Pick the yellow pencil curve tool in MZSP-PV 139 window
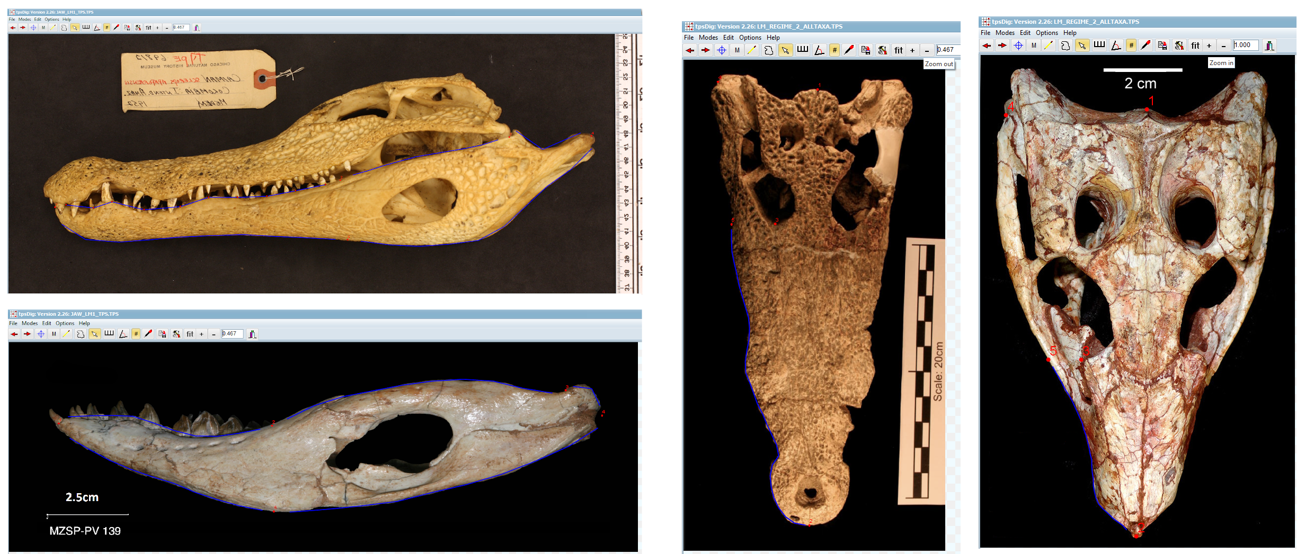 point(66,334)
